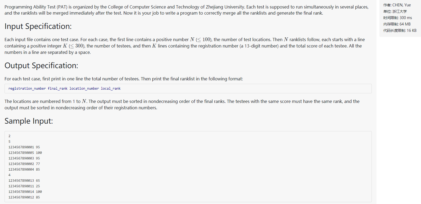Image resolution: width=421 pixels, height=204 pixels.
Task: Click sample line 1234567890003 95
Action: pyautogui.click(x=24, y=158)
